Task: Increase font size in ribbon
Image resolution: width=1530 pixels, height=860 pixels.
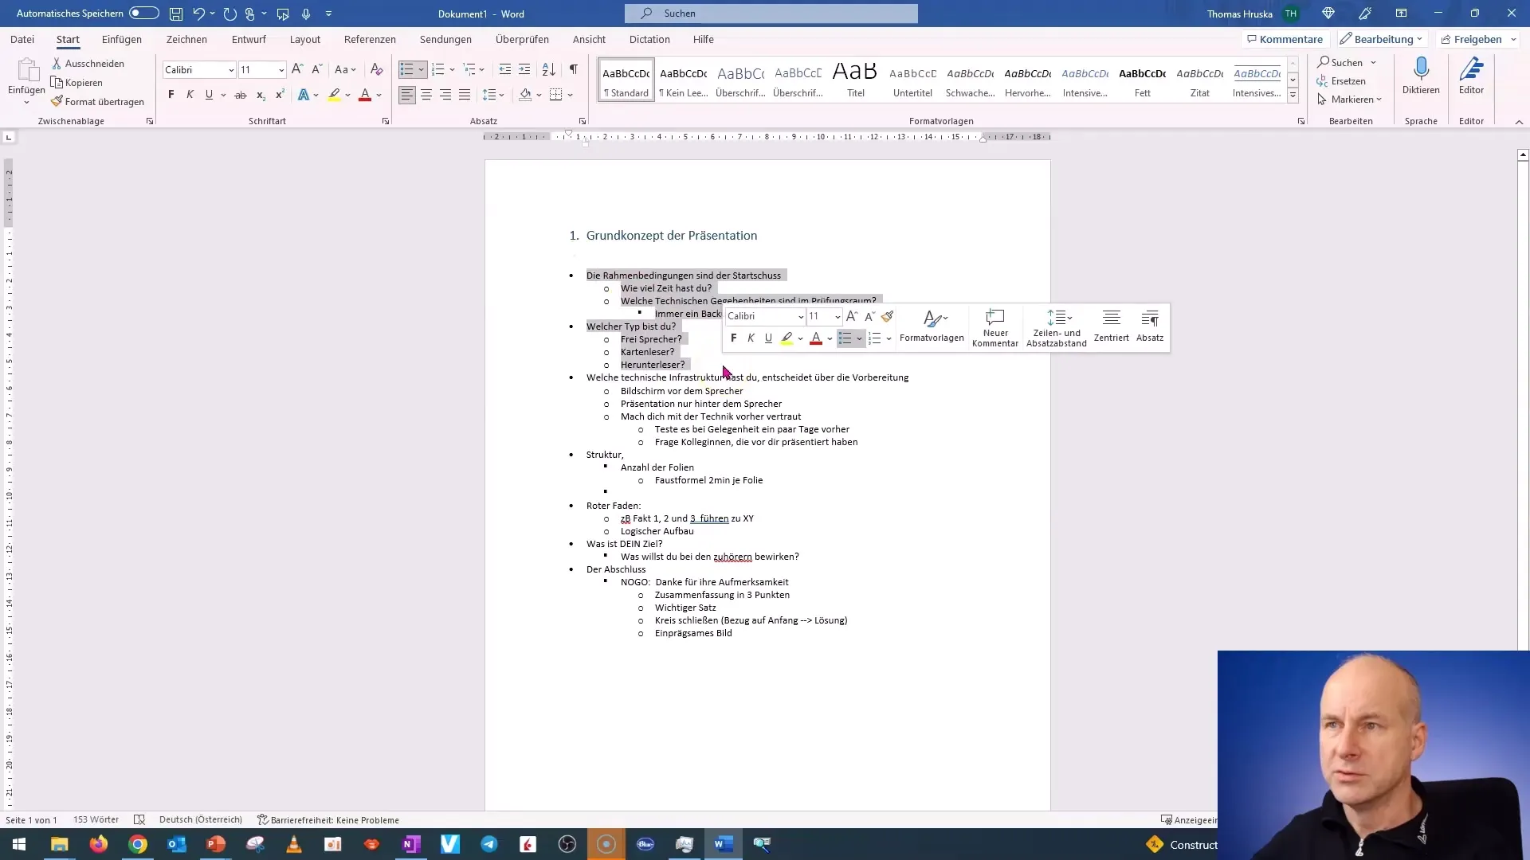Action: 297,69
